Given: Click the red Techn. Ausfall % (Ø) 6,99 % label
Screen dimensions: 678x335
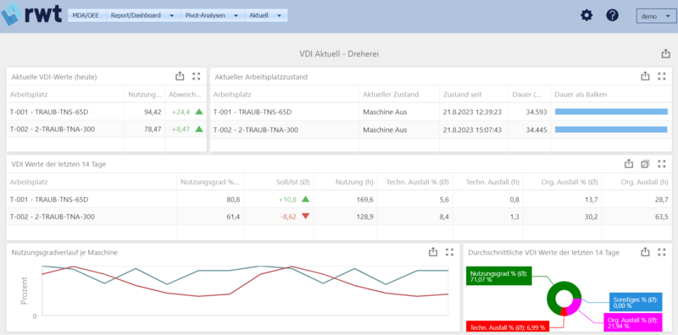Looking at the screenshot, I should 508,327.
